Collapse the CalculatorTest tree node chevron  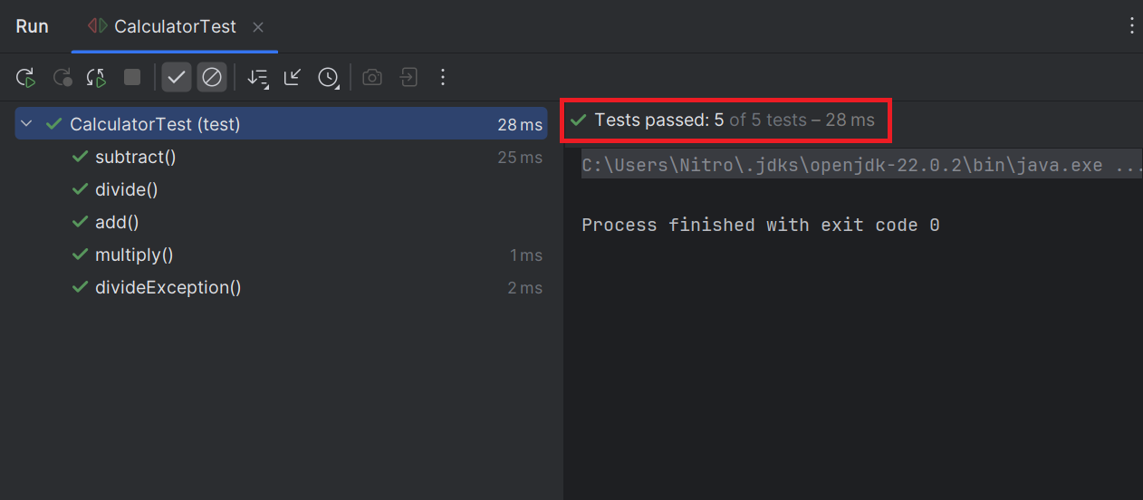(26, 124)
